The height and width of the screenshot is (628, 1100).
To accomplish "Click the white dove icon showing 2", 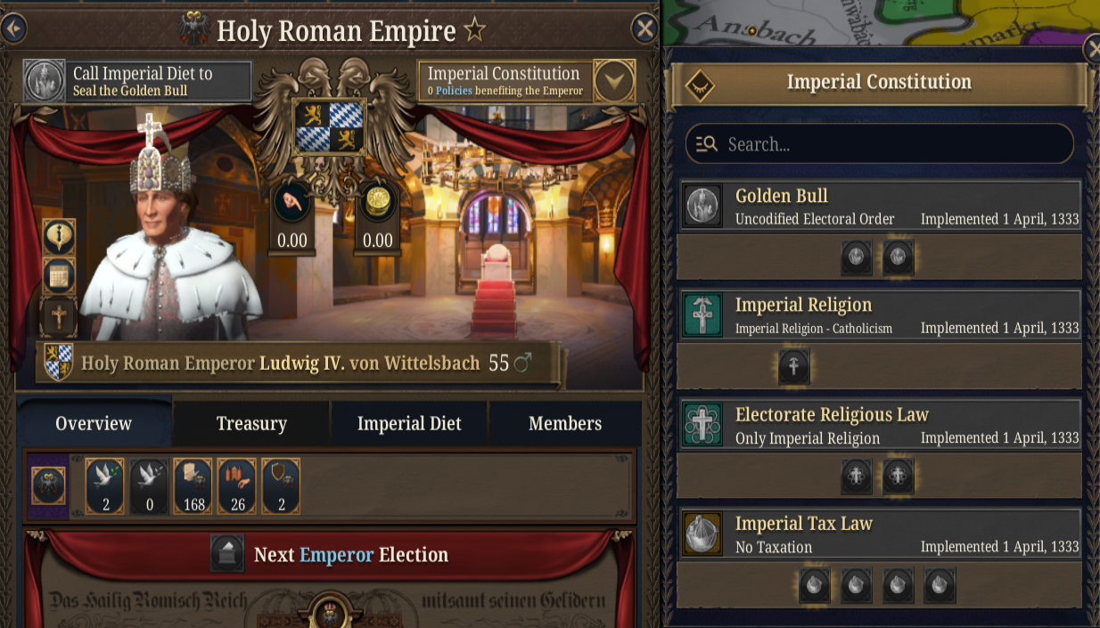I will coord(104,486).
